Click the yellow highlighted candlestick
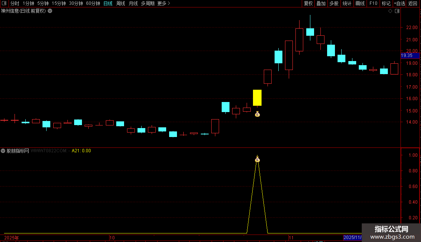This screenshot has width=421, height=242. pyautogui.click(x=257, y=98)
